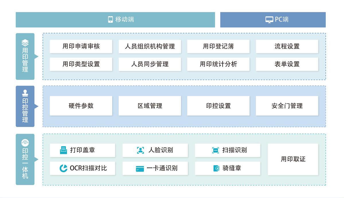
Task: Choose 硬件参数 in 印控管理
Action: [81, 106]
